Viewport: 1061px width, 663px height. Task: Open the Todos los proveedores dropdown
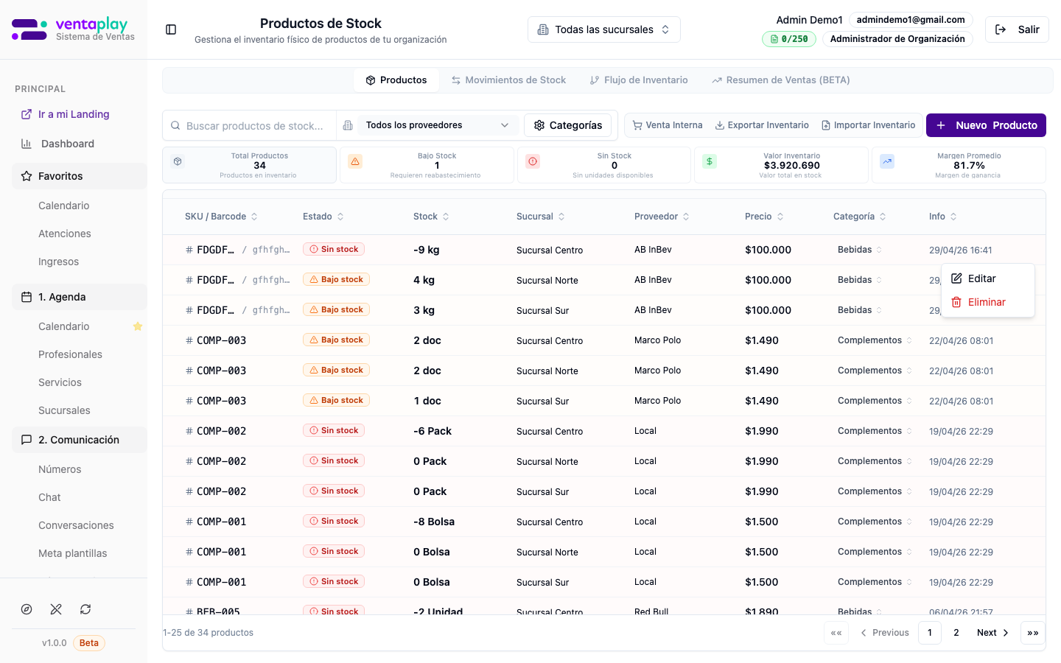(x=437, y=125)
